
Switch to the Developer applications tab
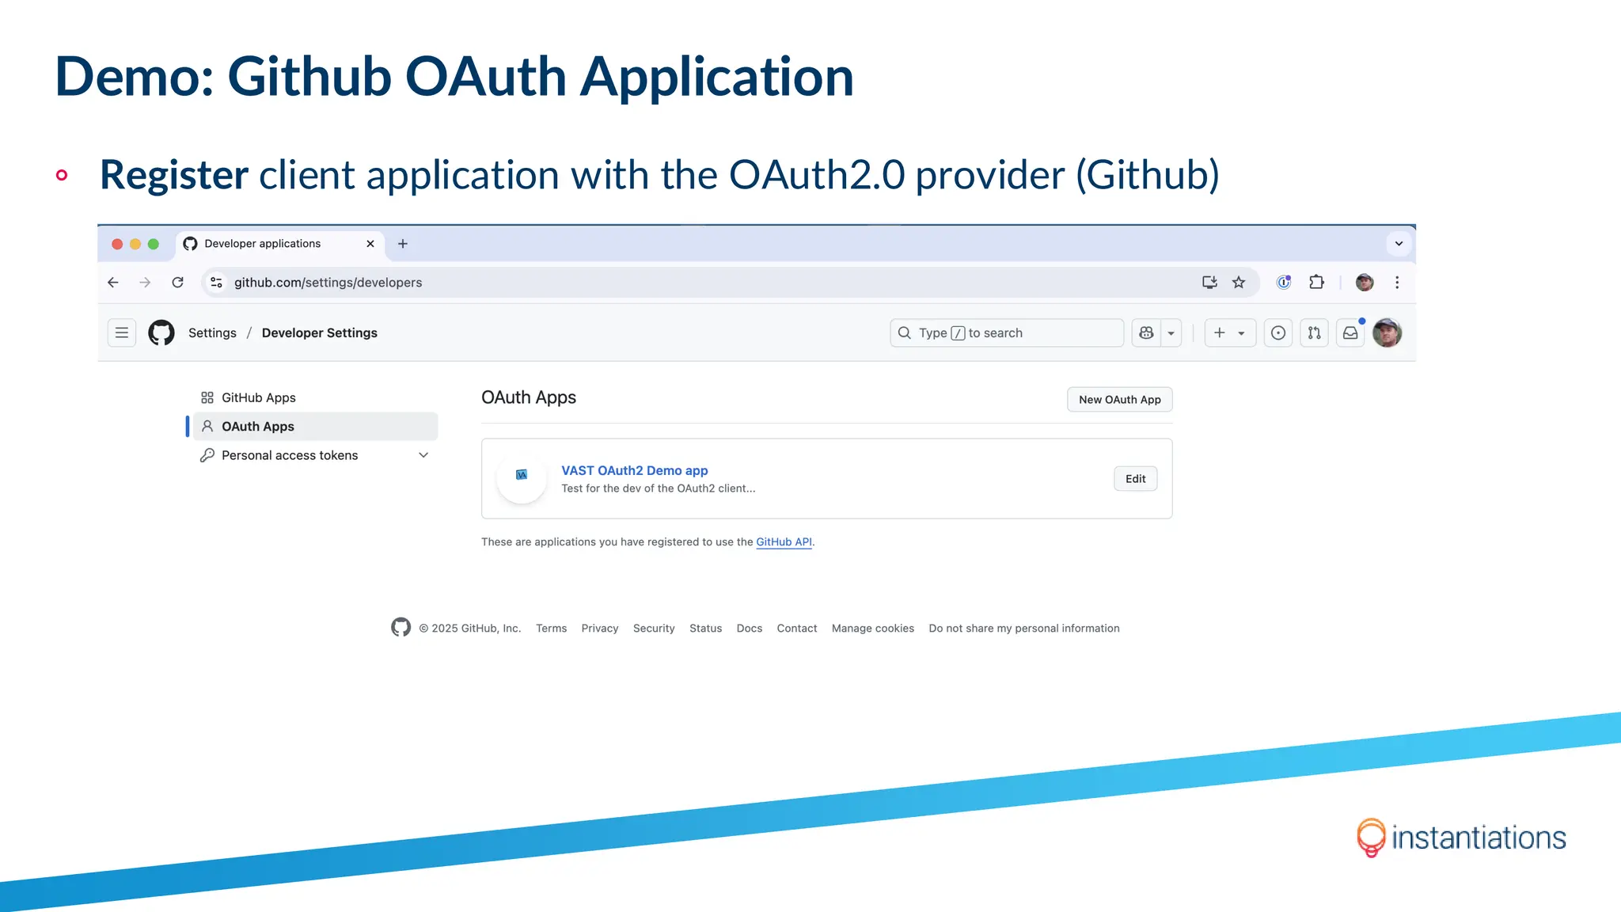pyautogui.click(x=279, y=244)
